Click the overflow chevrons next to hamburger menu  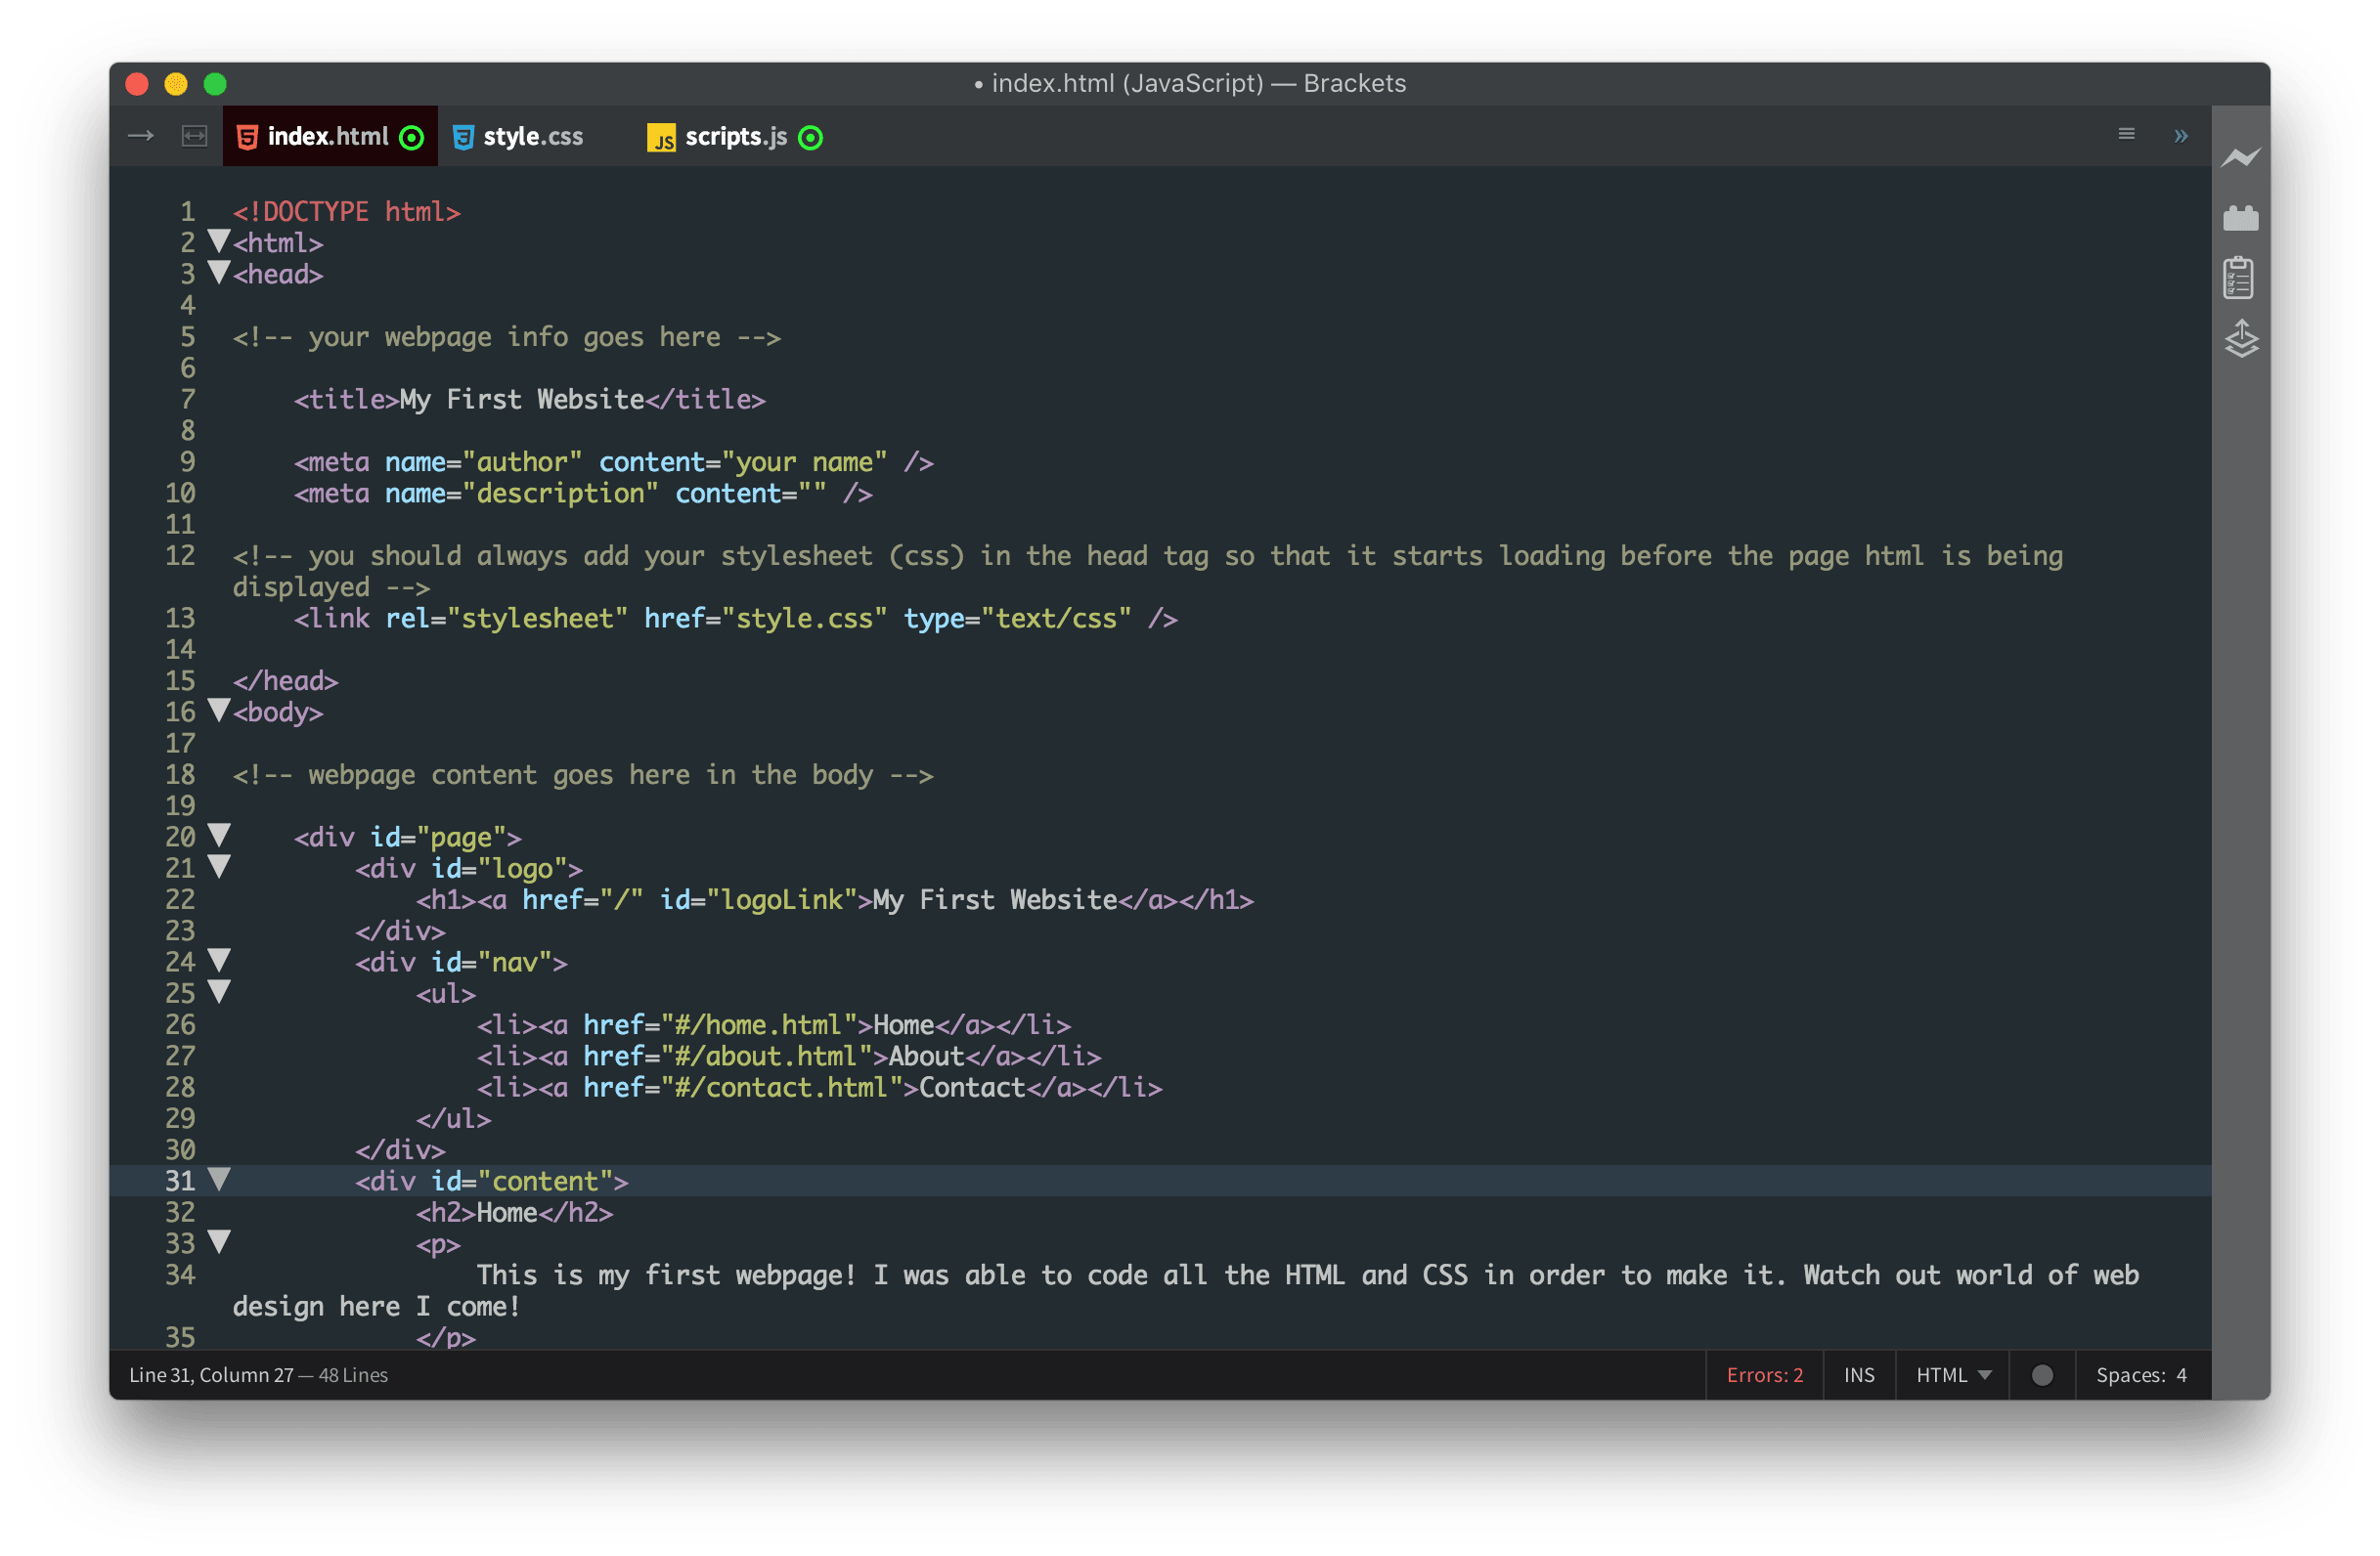[2180, 135]
